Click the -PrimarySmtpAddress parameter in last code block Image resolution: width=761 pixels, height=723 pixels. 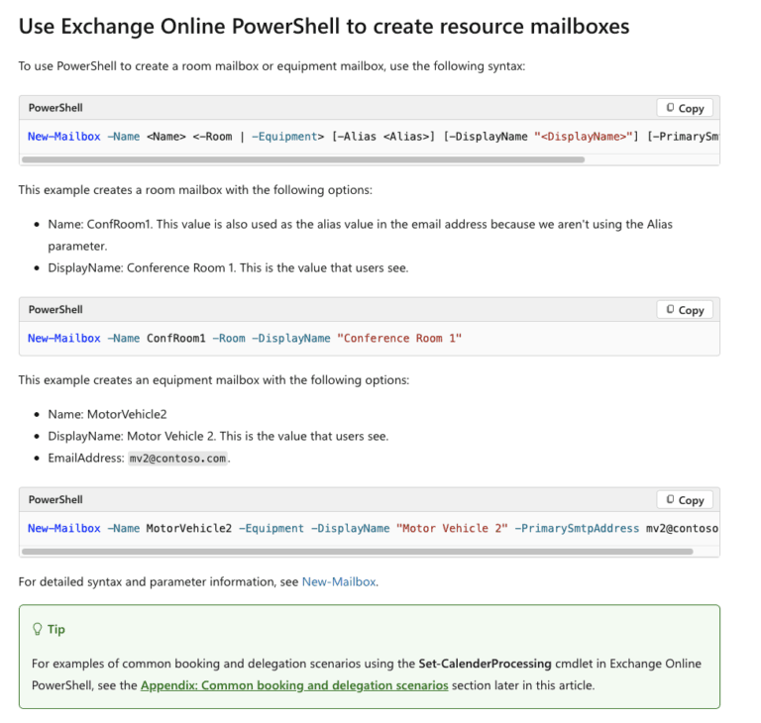click(x=577, y=529)
